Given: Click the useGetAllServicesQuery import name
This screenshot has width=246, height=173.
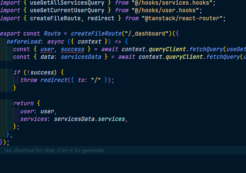Looking at the screenshot, I should [x=67, y=3].
